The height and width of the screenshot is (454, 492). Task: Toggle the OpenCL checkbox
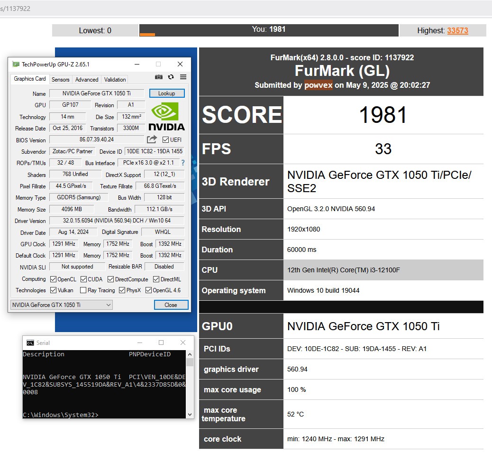coord(54,279)
